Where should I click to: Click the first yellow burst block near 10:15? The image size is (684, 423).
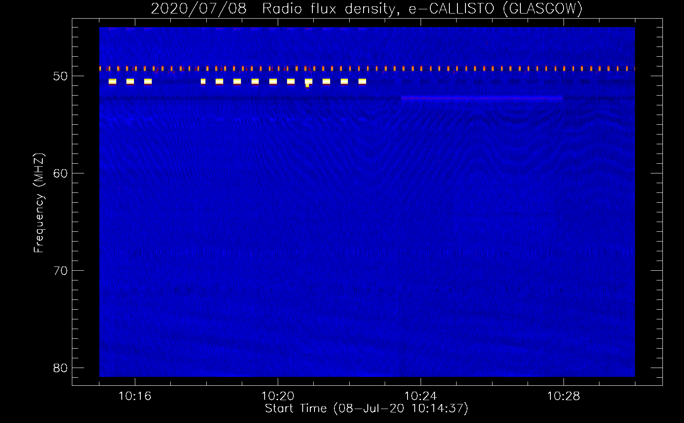pos(112,81)
